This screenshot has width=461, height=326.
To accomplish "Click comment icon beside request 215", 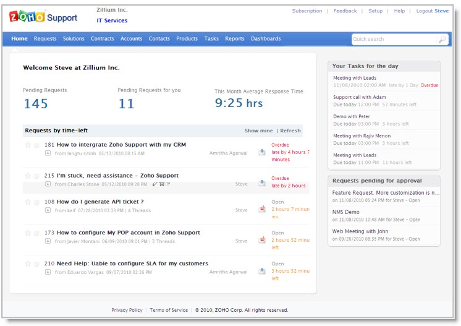I will 36,176.
